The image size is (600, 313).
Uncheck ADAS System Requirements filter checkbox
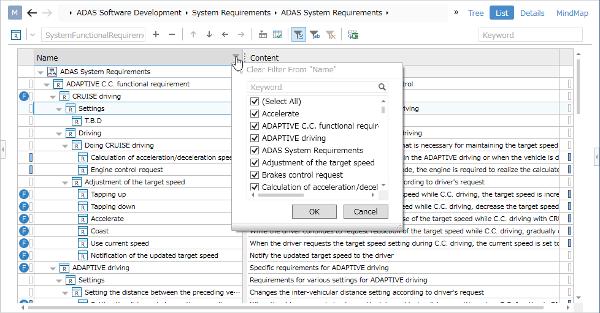(255, 150)
